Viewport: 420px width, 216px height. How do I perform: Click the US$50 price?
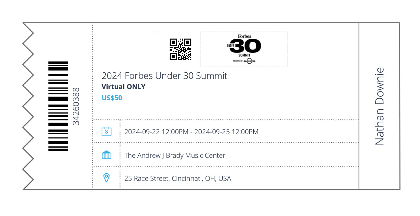pyautogui.click(x=112, y=98)
